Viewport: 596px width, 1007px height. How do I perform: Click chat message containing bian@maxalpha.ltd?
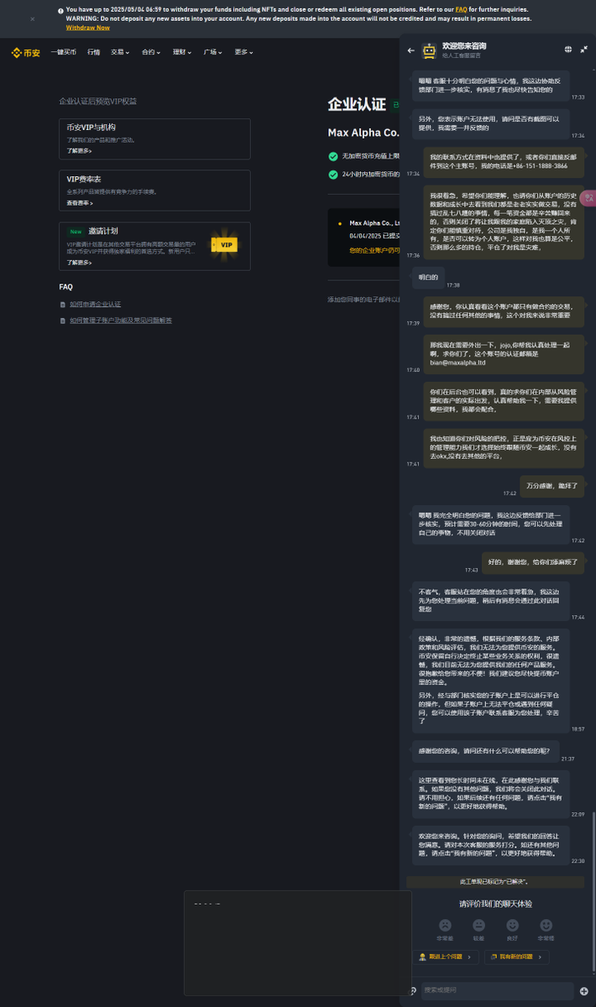(504, 353)
